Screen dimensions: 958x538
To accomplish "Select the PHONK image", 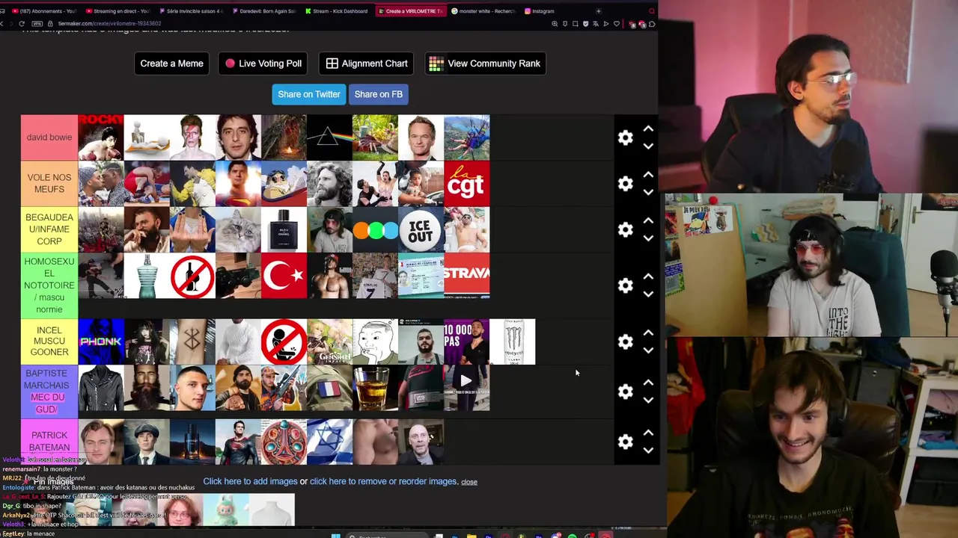I will click(100, 341).
